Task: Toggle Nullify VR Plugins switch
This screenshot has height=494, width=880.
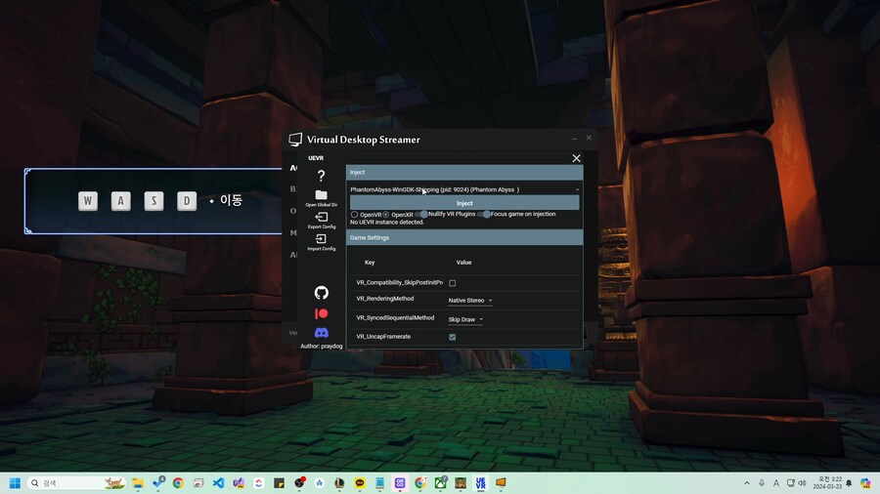Action: point(422,214)
